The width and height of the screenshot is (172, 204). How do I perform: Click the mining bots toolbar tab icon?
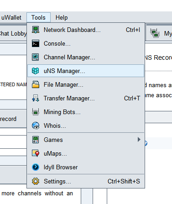tap(155, 33)
